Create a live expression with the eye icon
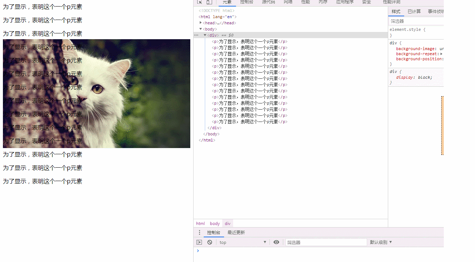 (x=276, y=242)
